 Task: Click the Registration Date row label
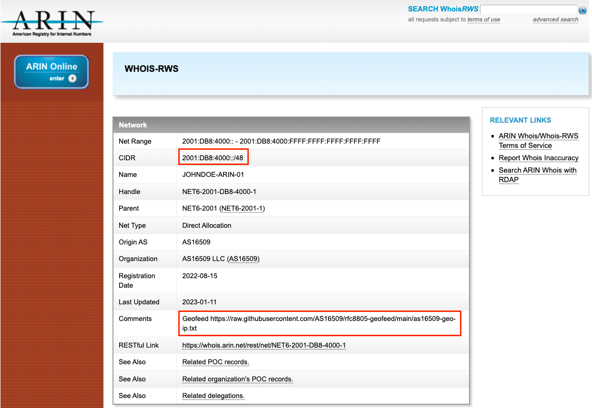(x=137, y=281)
